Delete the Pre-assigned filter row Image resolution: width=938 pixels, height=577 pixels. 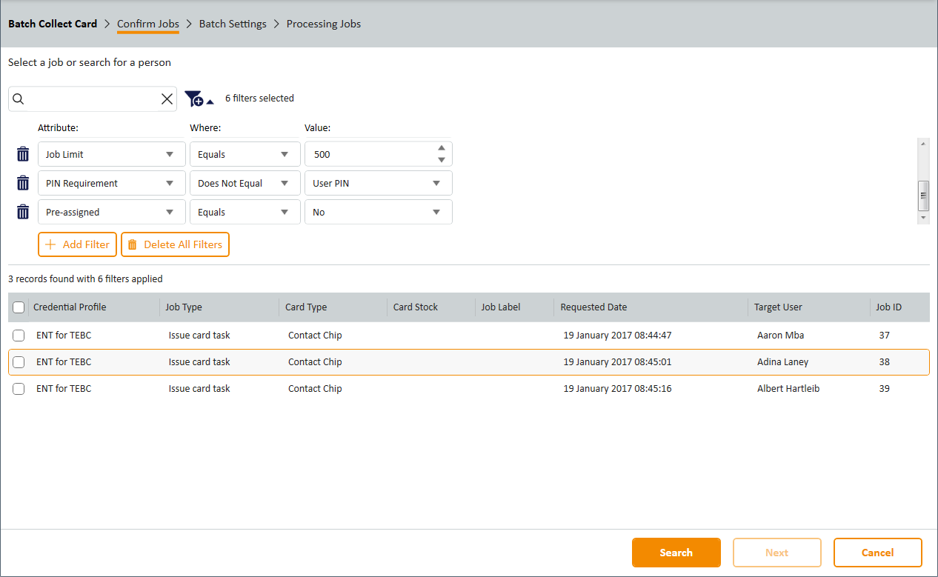point(23,212)
